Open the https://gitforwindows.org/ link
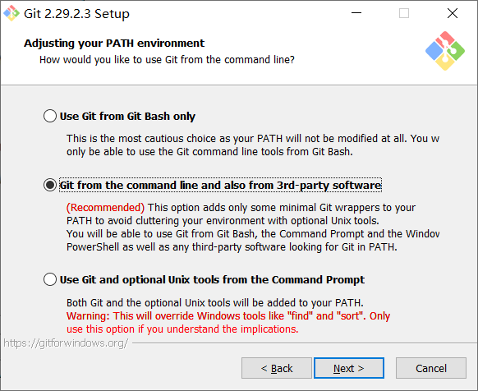Screen dimensions: 478x391 (66, 343)
